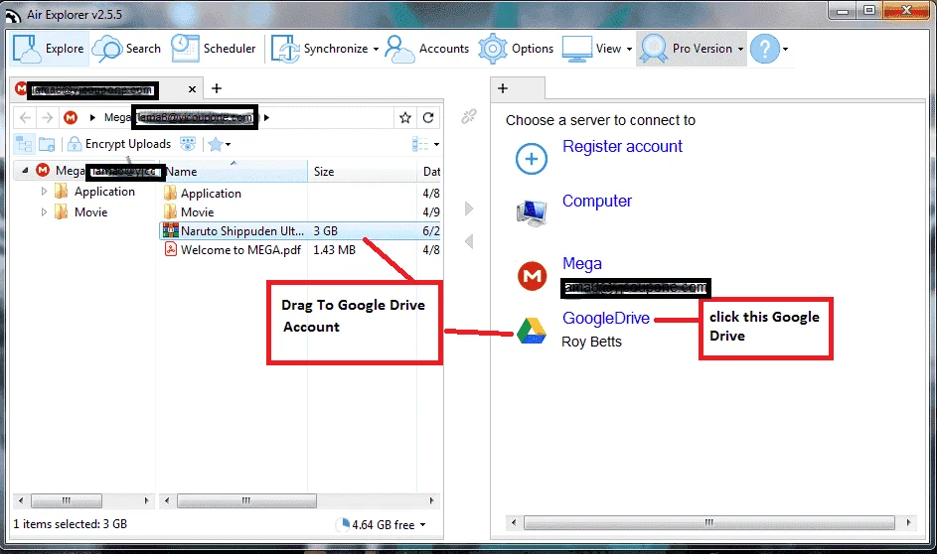The height and width of the screenshot is (554, 937).
Task: Click the Mega icon in address bar
Action: (71, 117)
